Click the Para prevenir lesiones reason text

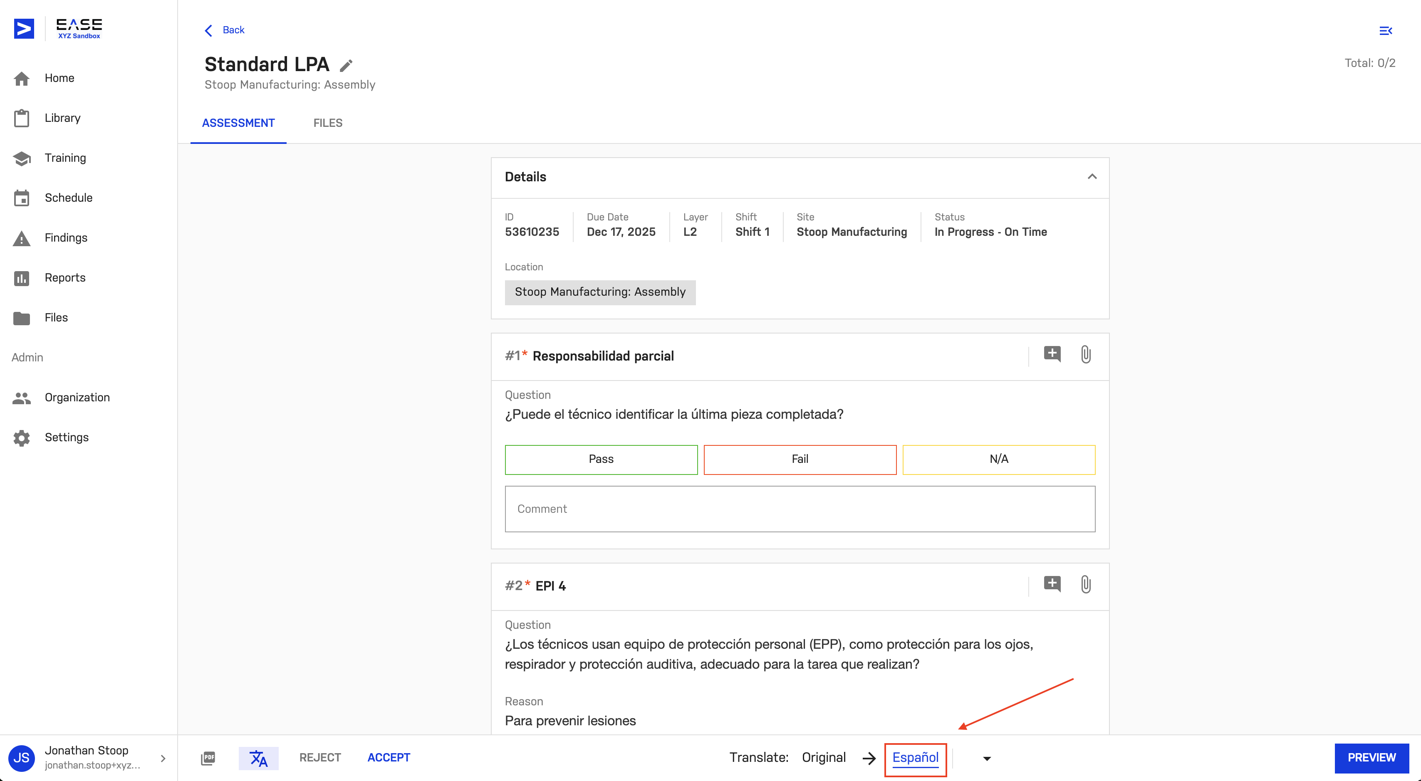[570, 721]
